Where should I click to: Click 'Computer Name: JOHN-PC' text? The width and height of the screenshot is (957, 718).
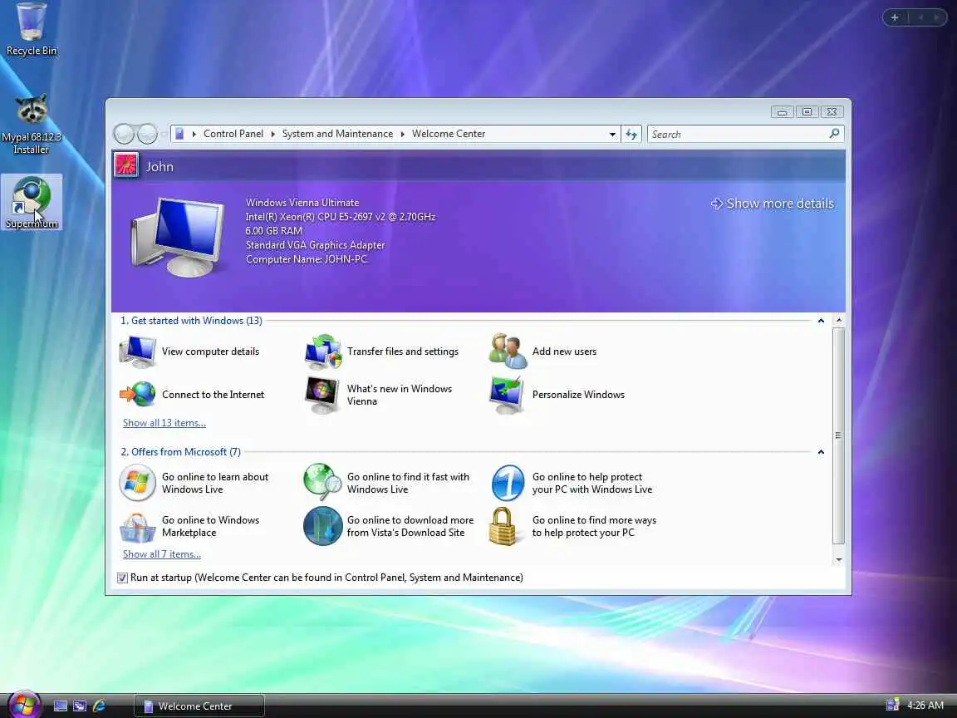pyautogui.click(x=307, y=259)
